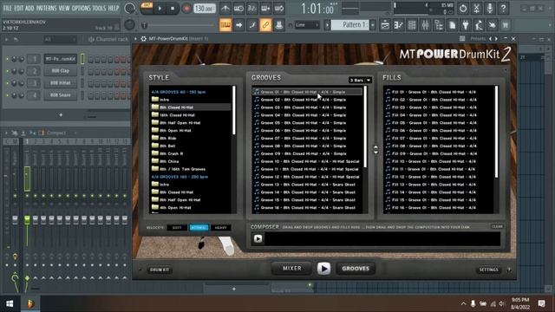Click the scissors audio editor icon
This screenshot has height=312, width=555.
point(476,8)
